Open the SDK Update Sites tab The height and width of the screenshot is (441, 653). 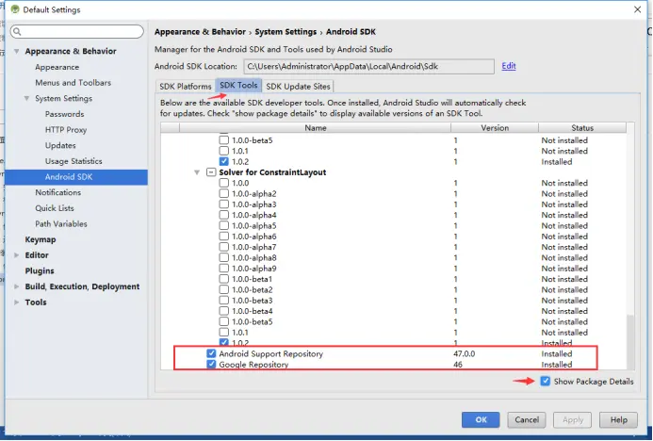click(298, 86)
